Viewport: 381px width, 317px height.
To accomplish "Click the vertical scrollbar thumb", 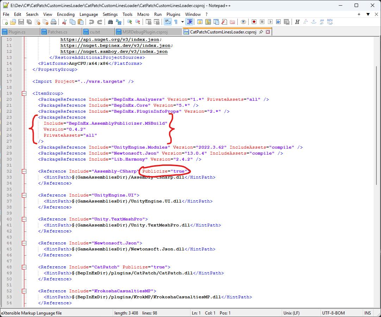I will tap(377, 125).
